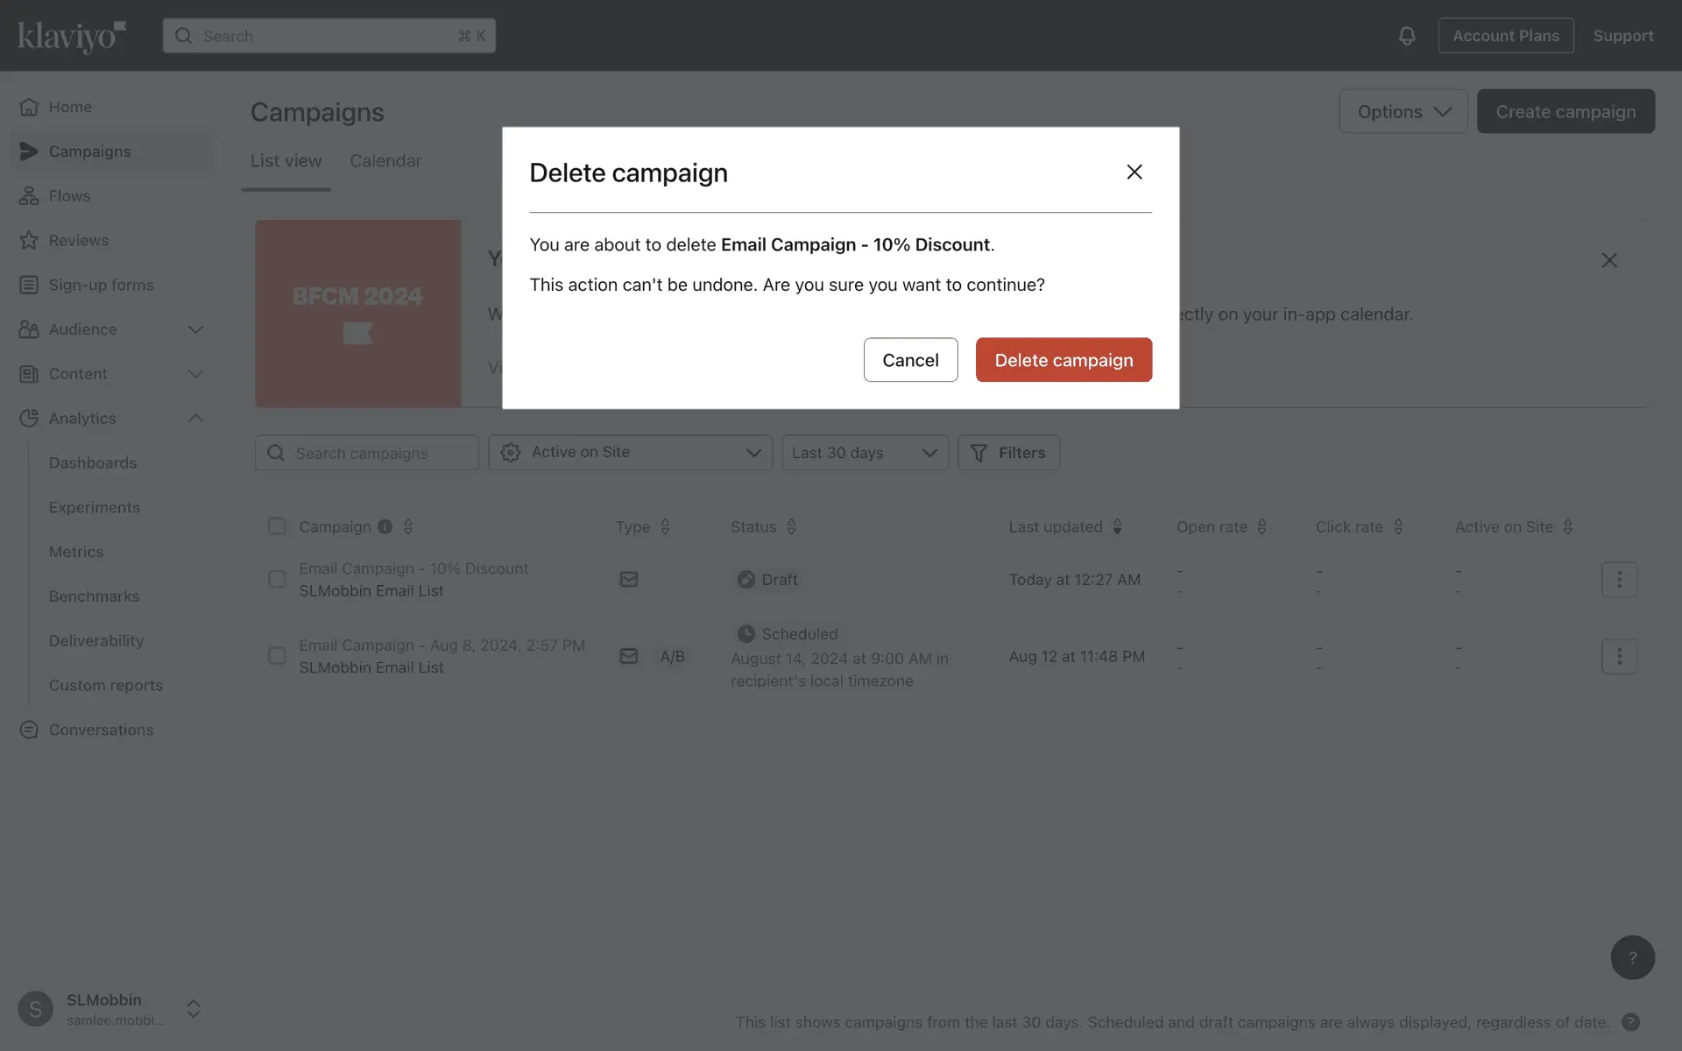Close the Delete campaign dialog

click(1134, 172)
